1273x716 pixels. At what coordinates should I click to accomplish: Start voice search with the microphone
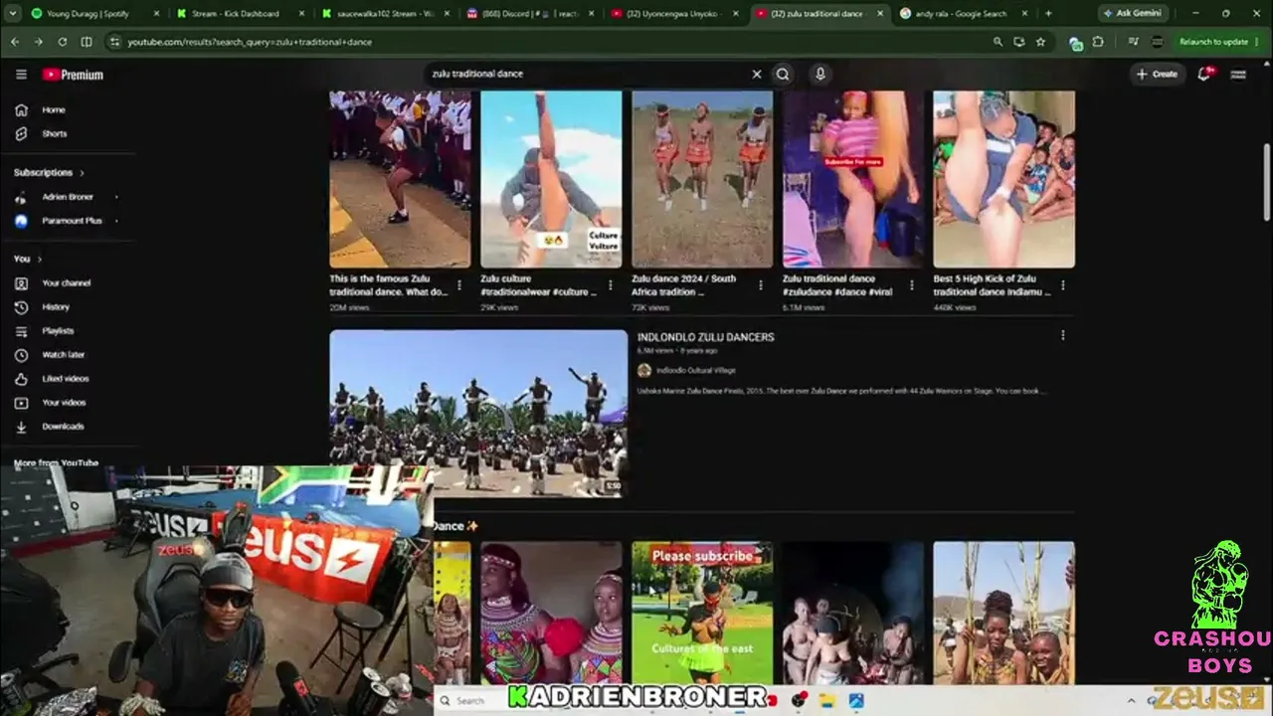pyautogui.click(x=819, y=74)
